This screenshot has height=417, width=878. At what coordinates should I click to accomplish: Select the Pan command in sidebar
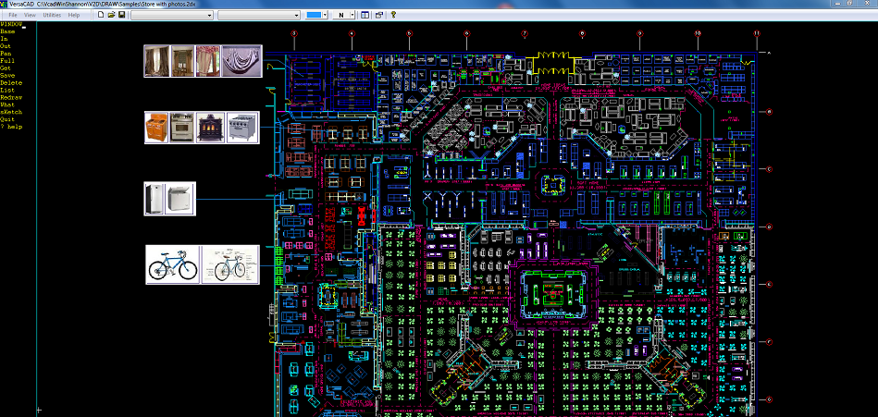[6, 54]
